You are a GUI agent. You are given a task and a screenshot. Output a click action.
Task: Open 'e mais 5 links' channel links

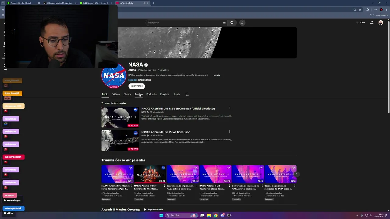coord(144,80)
